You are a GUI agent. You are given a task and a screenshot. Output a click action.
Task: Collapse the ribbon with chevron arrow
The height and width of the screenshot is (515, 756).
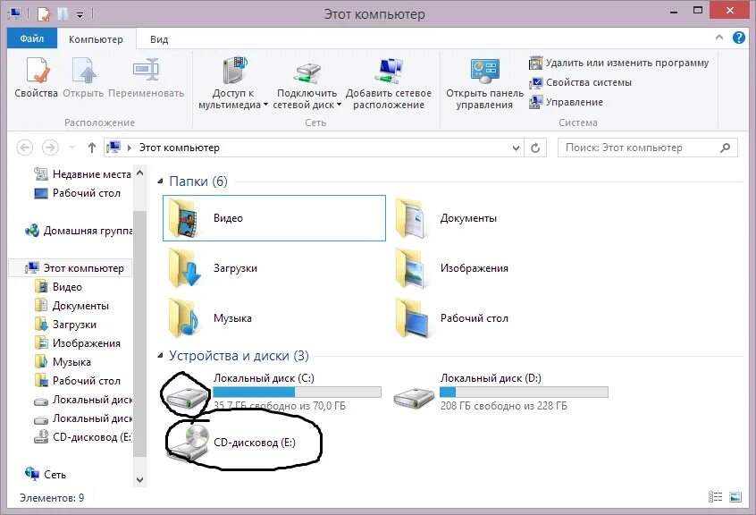(719, 38)
